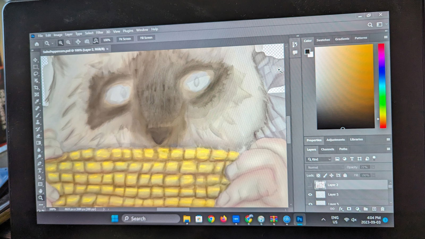This screenshot has height=239, width=425.
Task: Add a layer style via fx icon
Action: pos(341,209)
